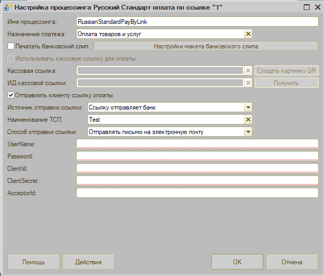The width and height of the screenshot is (324, 276).
Task: Expand the link sending method dropdown
Action: click(248, 132)
